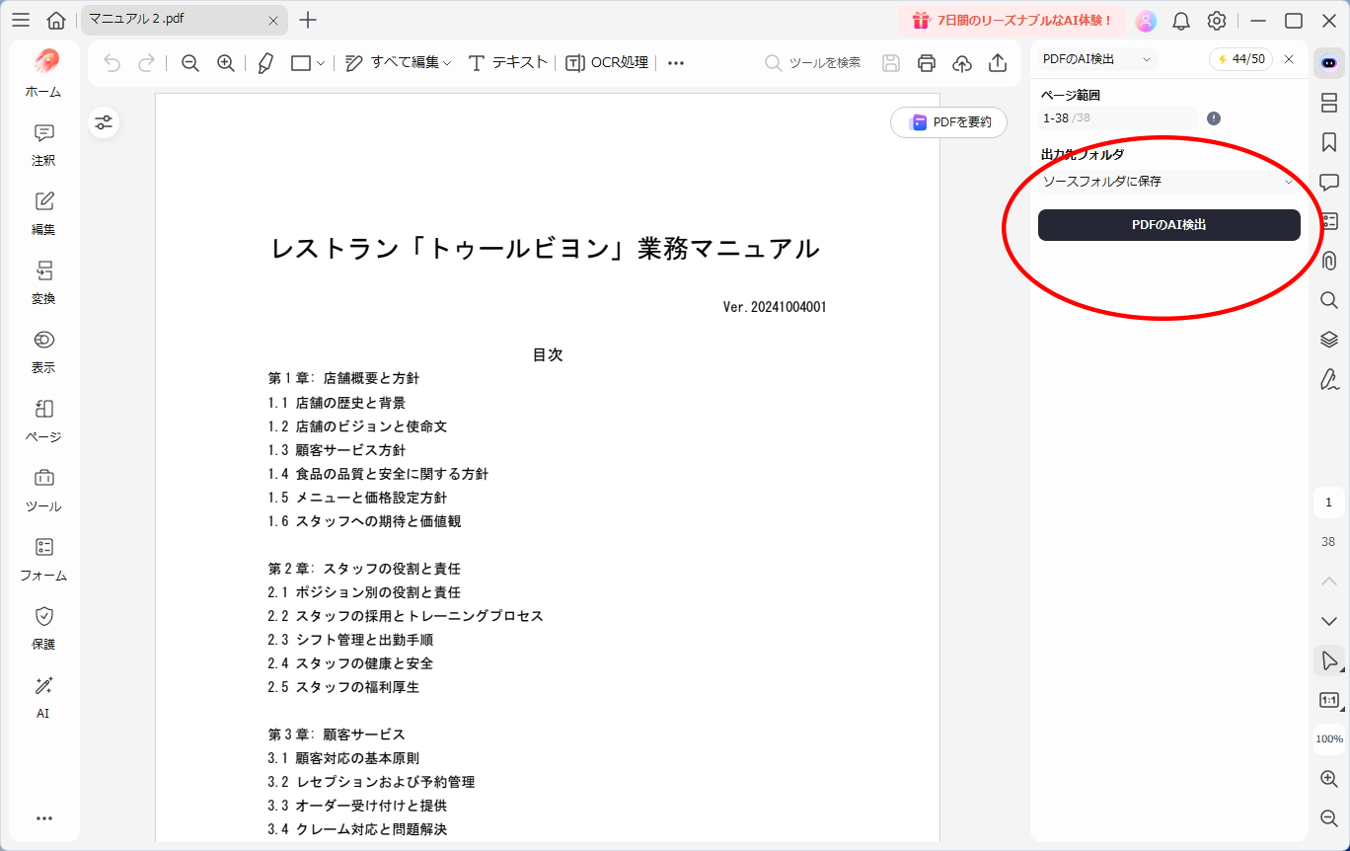Image resolution: width=1350 pixels, height=851 pixels.
Task: Open the attachments panel
Action: (x=1329, y=261)
